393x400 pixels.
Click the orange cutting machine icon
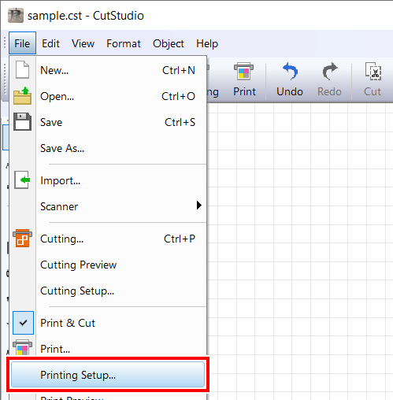22,239
